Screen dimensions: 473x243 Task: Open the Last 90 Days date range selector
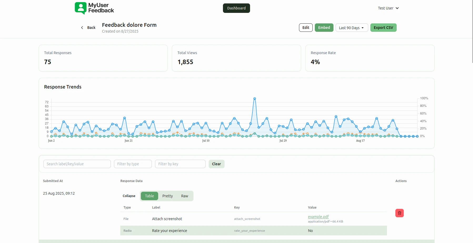351,28
